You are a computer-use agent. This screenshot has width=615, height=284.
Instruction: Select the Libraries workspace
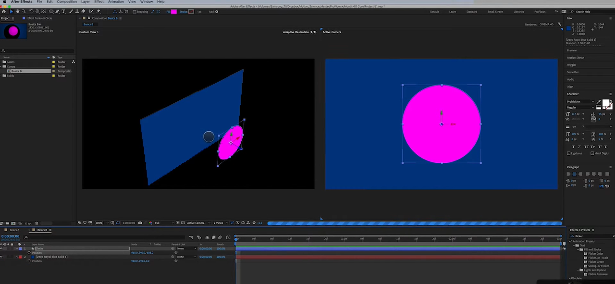[519, 12]
